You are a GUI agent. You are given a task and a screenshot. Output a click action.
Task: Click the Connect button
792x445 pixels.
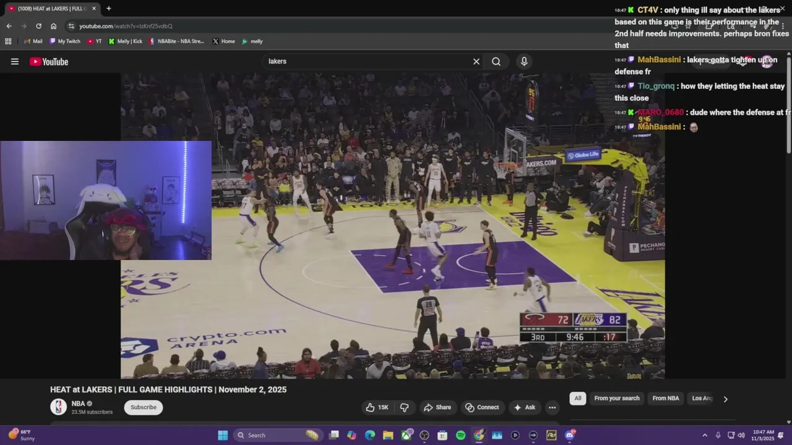tap(482, 407)
